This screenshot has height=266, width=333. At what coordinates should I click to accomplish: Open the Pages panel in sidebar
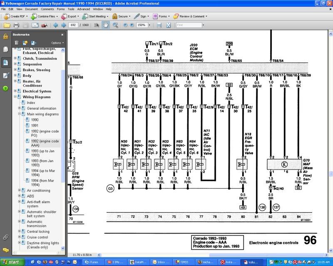coord(6,49)
